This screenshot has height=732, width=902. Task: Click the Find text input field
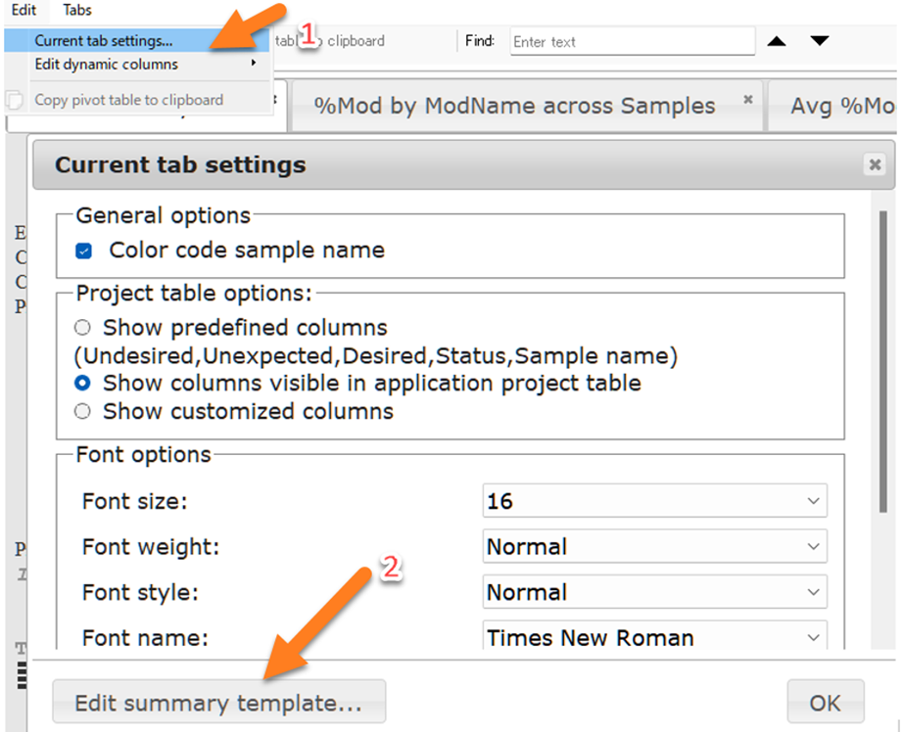coord(633,41)
